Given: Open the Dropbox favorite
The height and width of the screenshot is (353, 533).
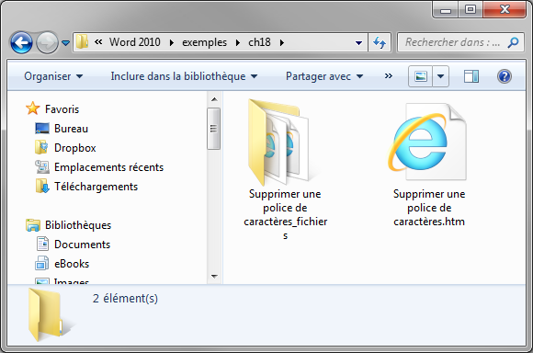Looking at the screenshot, I should click(75, 148).
